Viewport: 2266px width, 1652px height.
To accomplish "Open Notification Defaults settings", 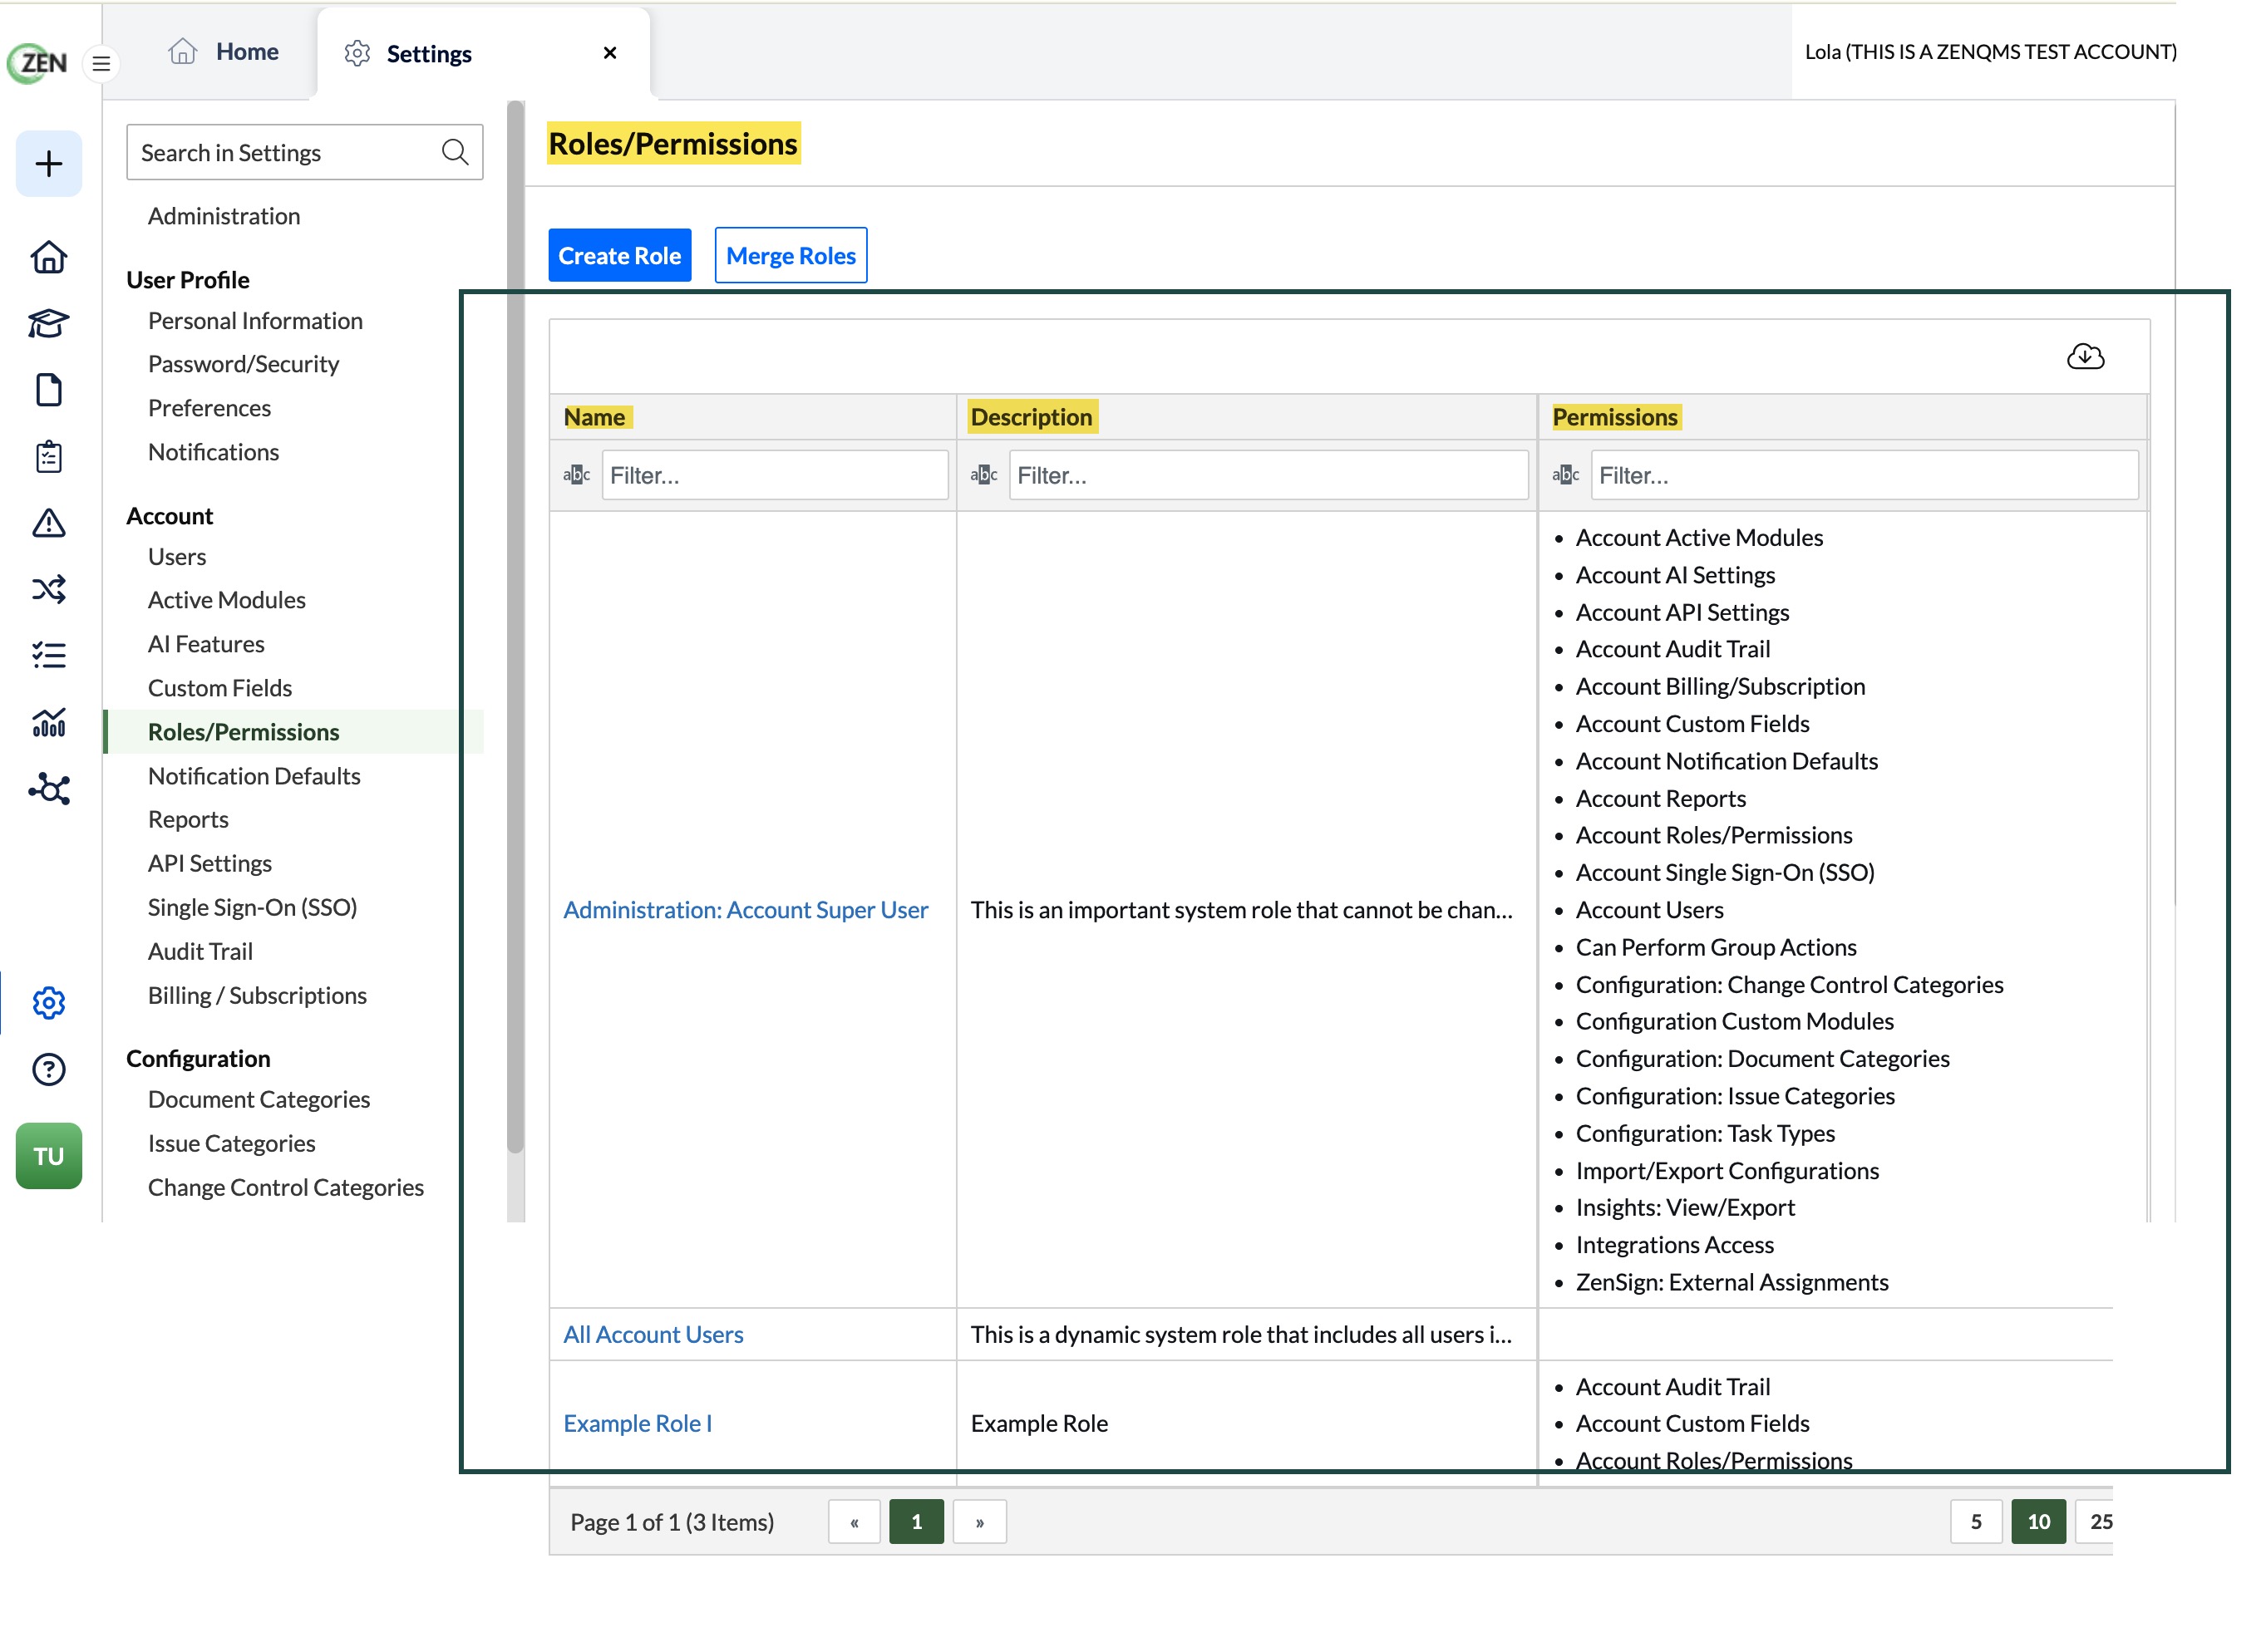I will pyautogui.click(x=254, y=777).
